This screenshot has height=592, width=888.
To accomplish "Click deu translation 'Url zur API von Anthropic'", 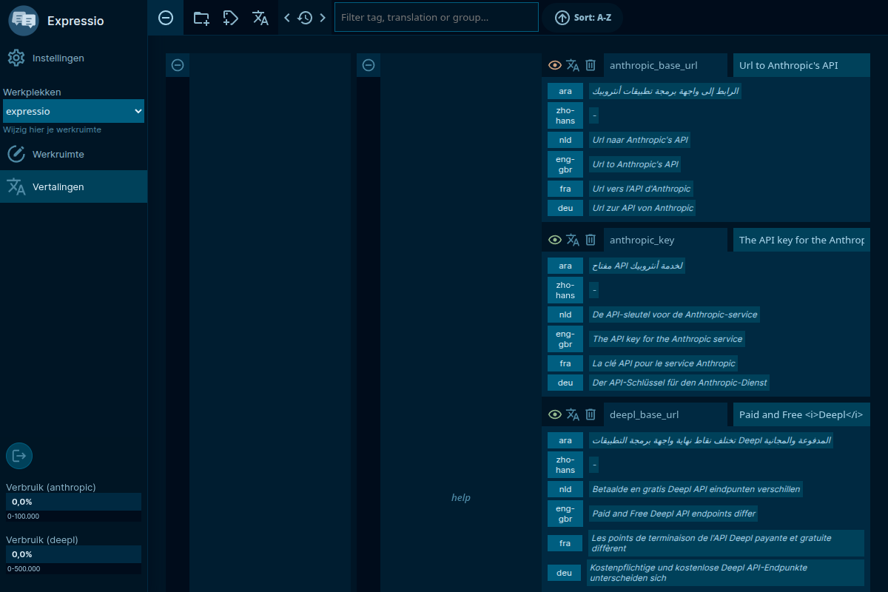I will coord(642,208).
